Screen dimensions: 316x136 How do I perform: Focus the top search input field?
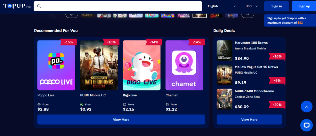[x=118, y=6]
